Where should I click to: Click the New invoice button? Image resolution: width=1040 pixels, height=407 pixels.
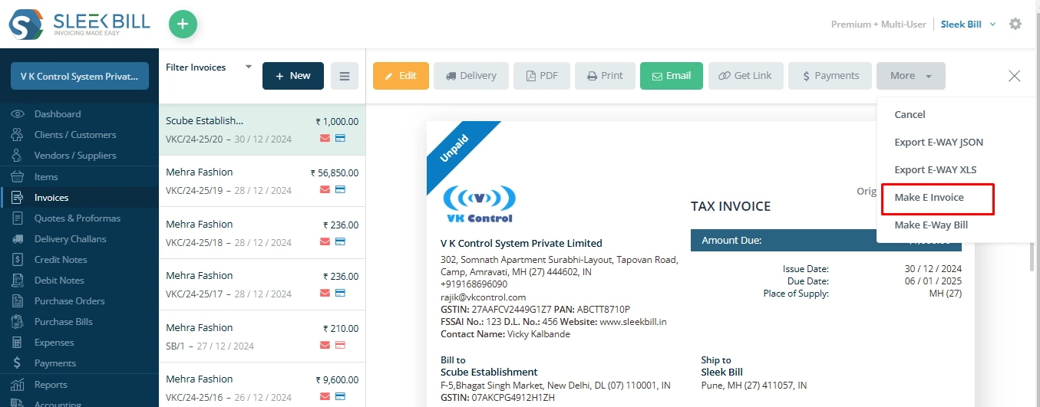pyautogui.click(x=293, y=76)
